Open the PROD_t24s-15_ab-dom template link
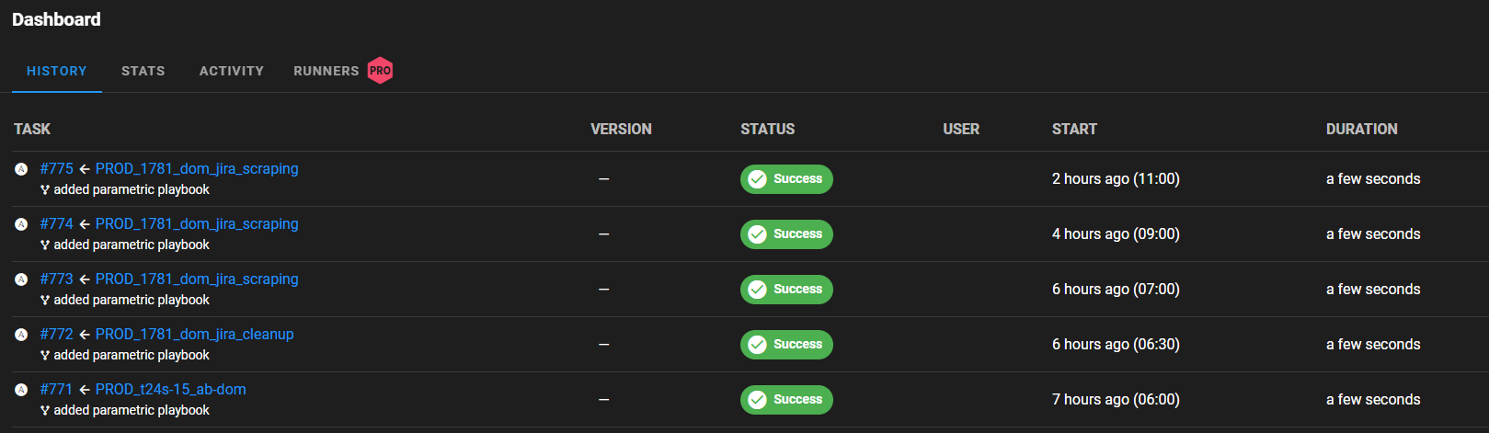 point(171,390)
